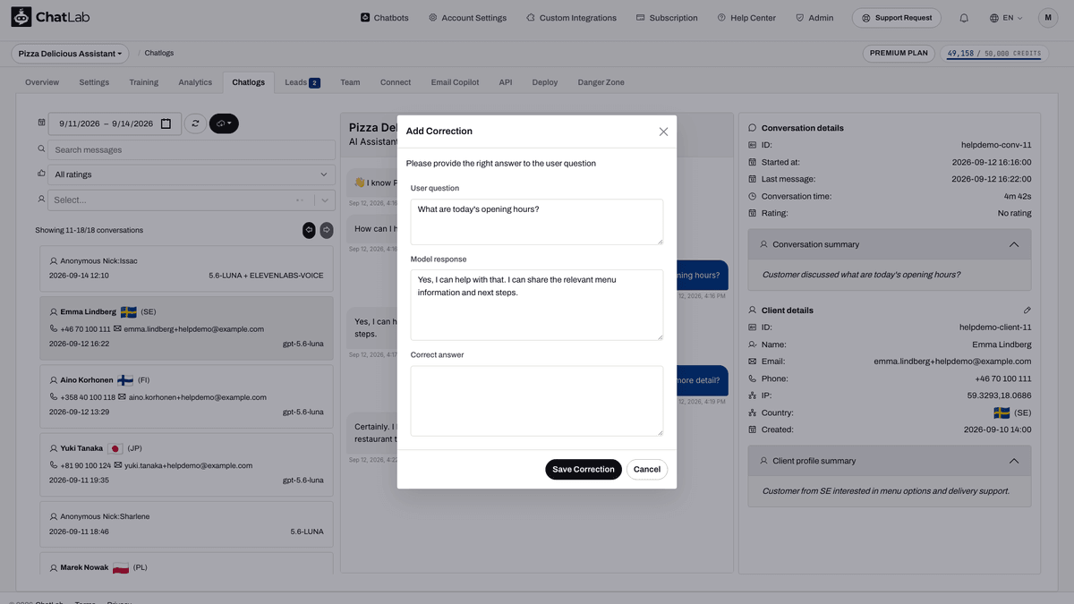Open Emma Lindberg conversation
This screenshot has height=604, width=1074.
click(x=186, y=328)
